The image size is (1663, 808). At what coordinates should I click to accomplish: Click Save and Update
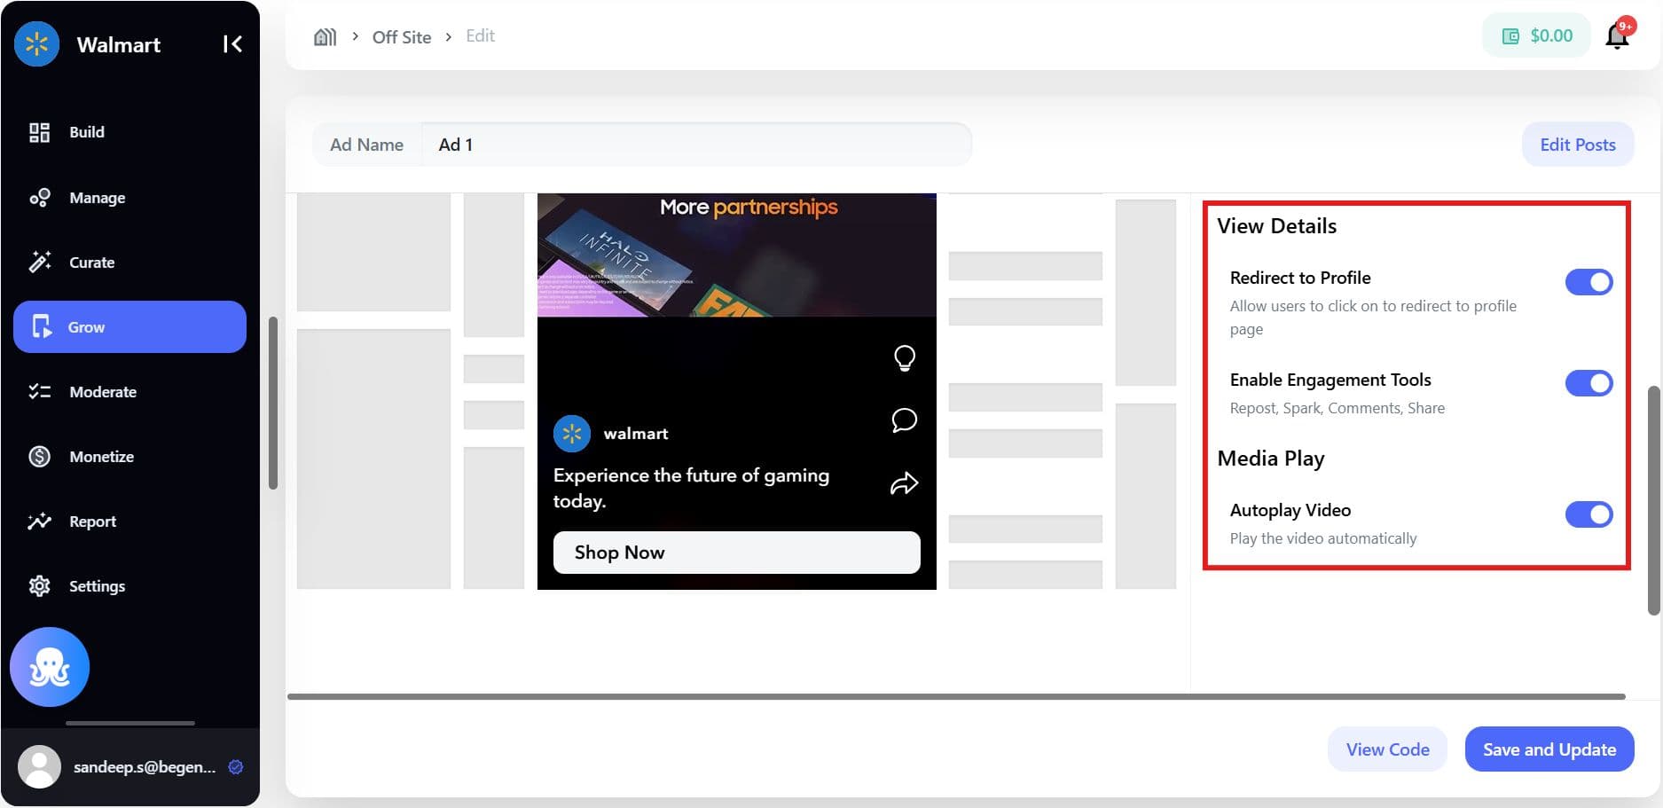click(1549, 749)
